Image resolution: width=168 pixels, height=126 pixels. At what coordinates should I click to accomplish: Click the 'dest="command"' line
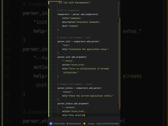70,26
